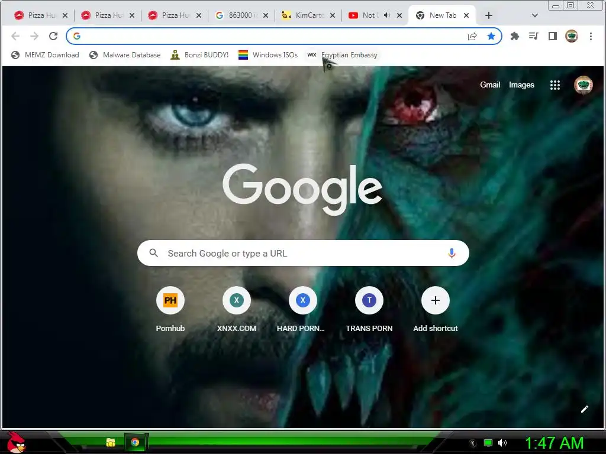
Task: Click the Chrome taskbar icon
Action: [135, 442]
